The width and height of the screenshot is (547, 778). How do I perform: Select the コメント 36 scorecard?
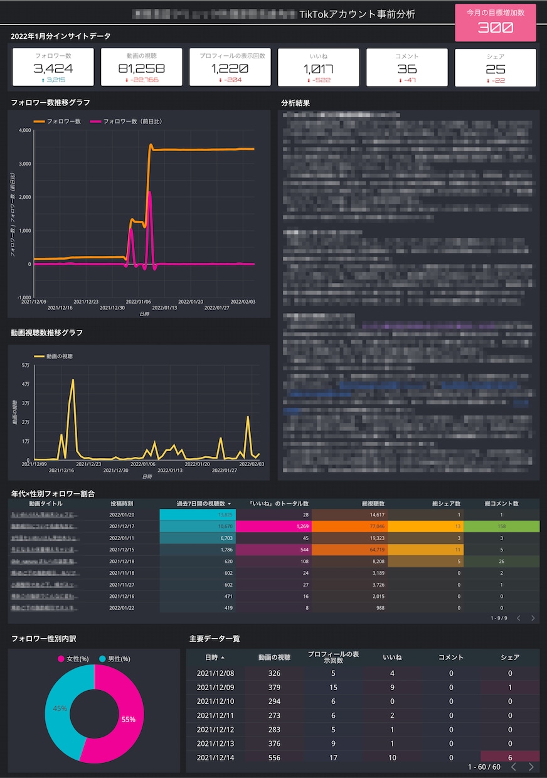(407, 67)
